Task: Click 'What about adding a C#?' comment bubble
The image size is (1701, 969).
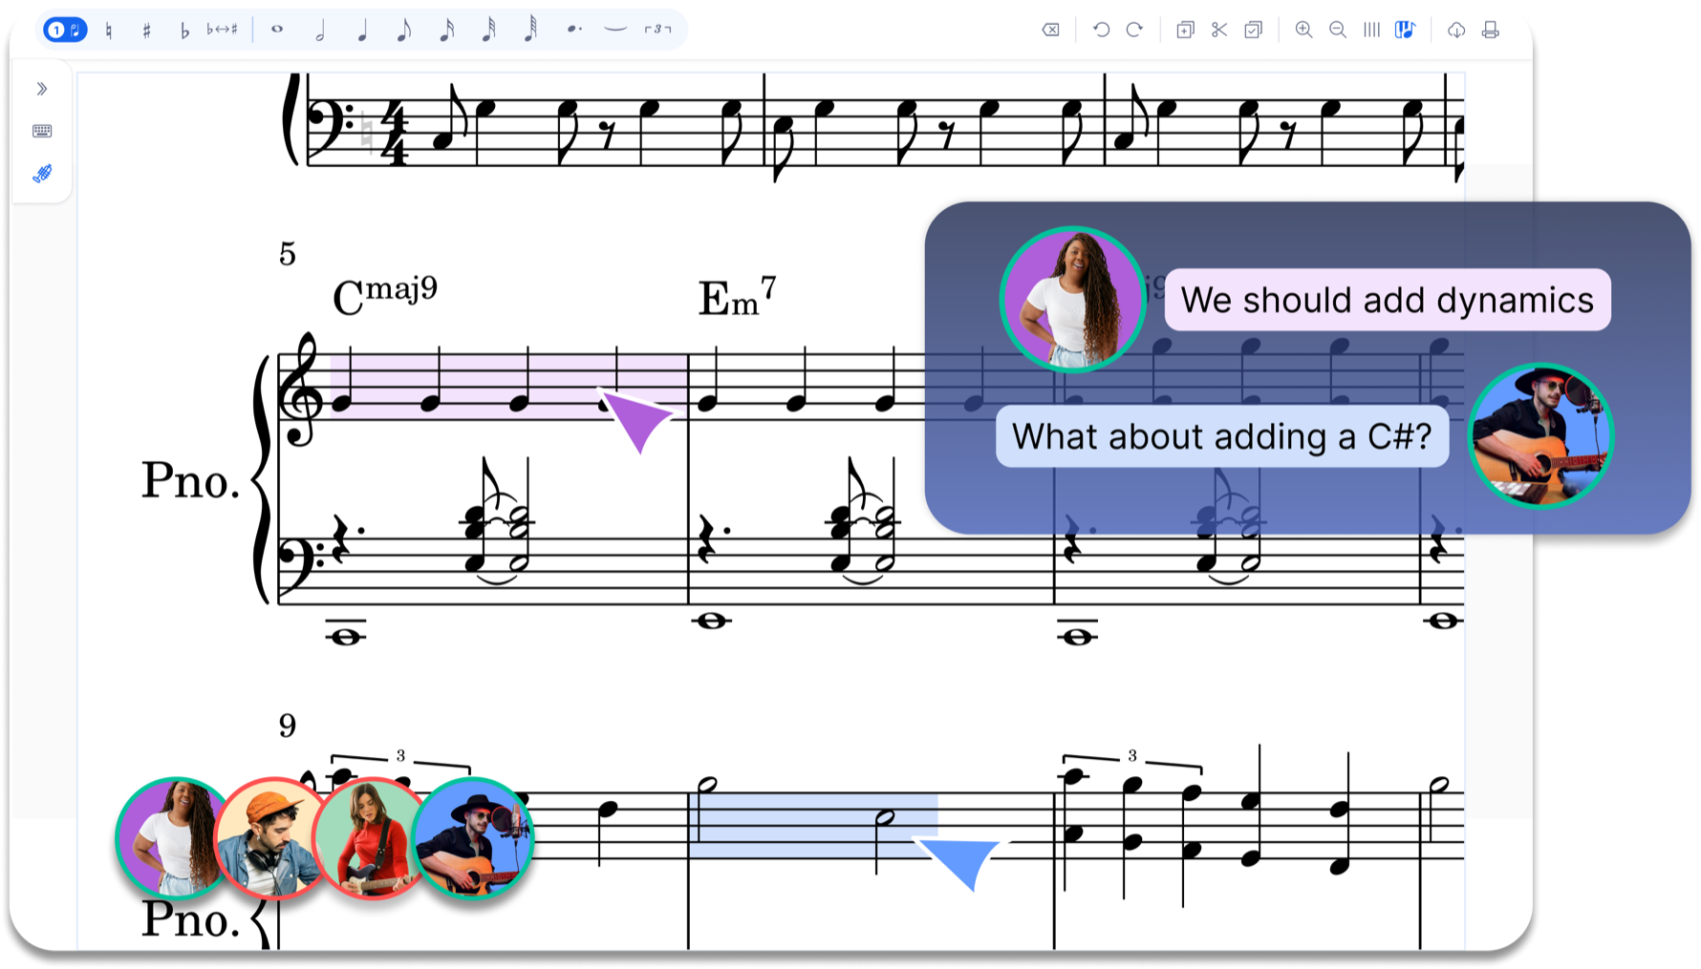Action: (1222, 436)
